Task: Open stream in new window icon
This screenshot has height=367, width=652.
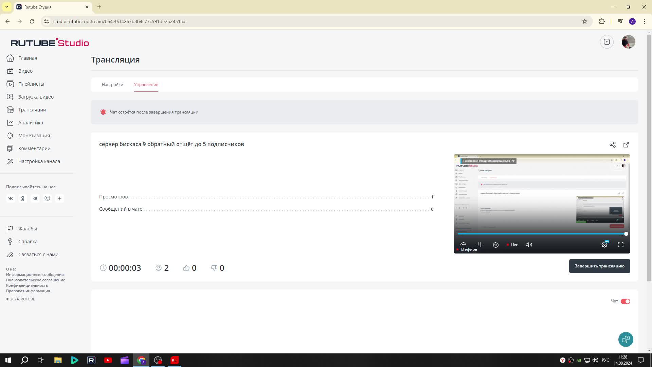Action: pyautogui.click(x=626, y=145)
